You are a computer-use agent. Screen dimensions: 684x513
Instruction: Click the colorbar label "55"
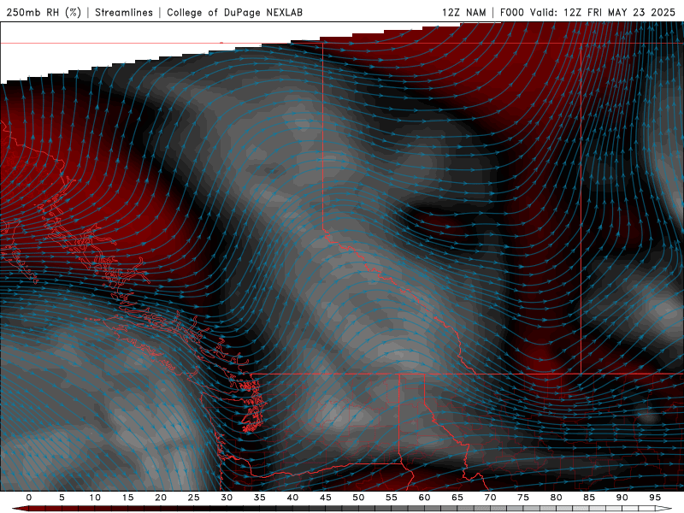[391, 498]
